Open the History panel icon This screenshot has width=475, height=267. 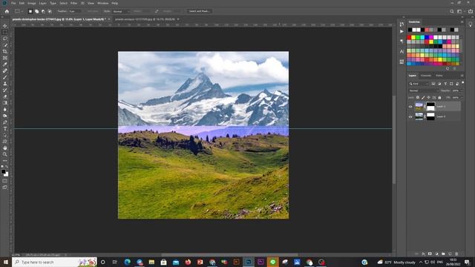coord(402,24)
